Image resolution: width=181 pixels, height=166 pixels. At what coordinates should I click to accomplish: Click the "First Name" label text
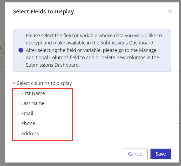(33, 93)
